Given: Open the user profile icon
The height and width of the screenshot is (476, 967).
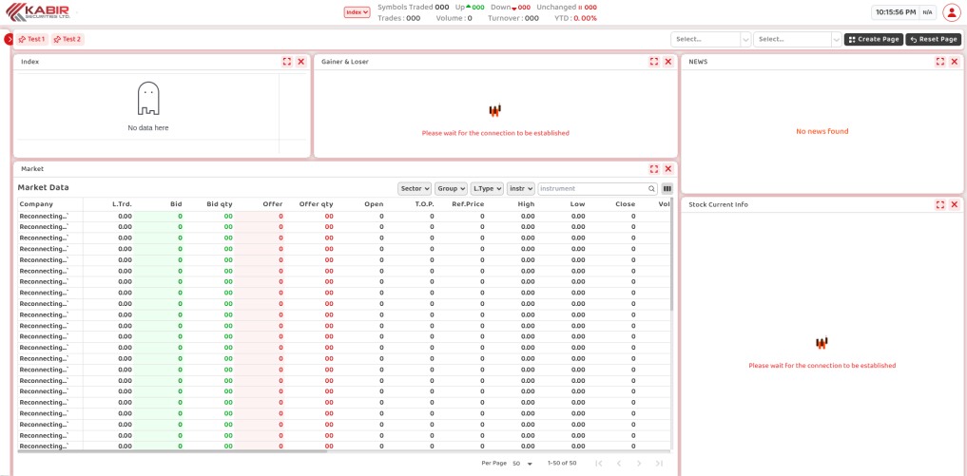Looking at the screenshot, I should point(952,12).
